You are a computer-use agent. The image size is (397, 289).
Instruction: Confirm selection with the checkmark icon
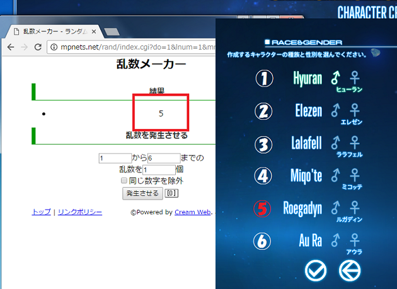(316, 271)
